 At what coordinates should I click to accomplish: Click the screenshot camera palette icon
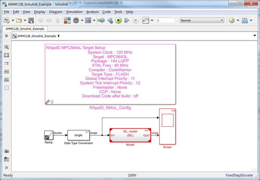(7, 151)
